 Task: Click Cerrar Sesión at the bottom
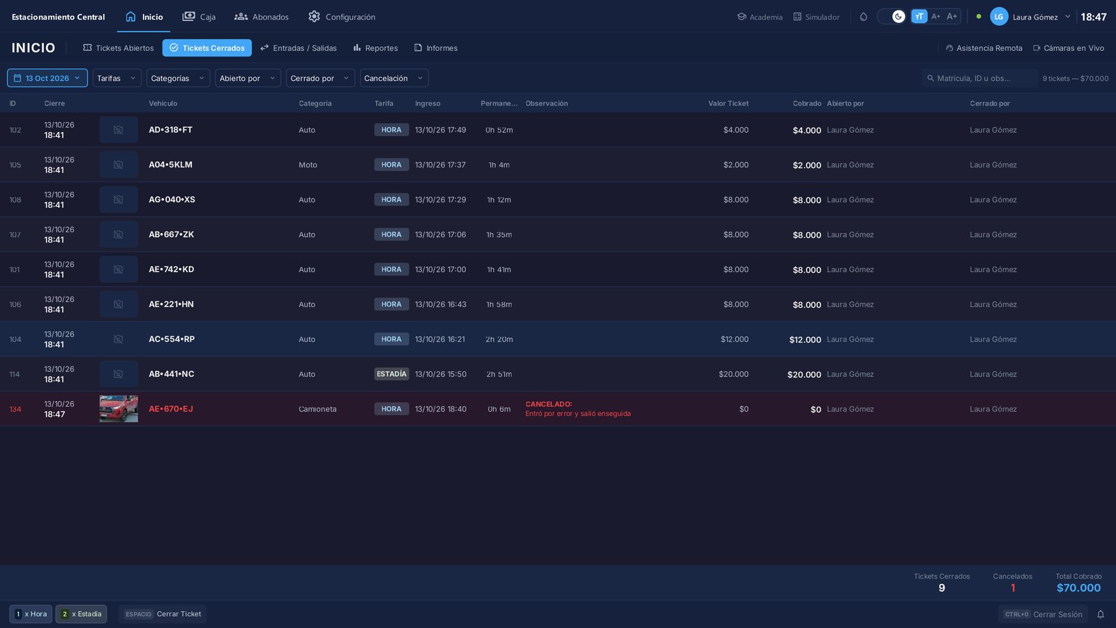tap(1043, 614)
